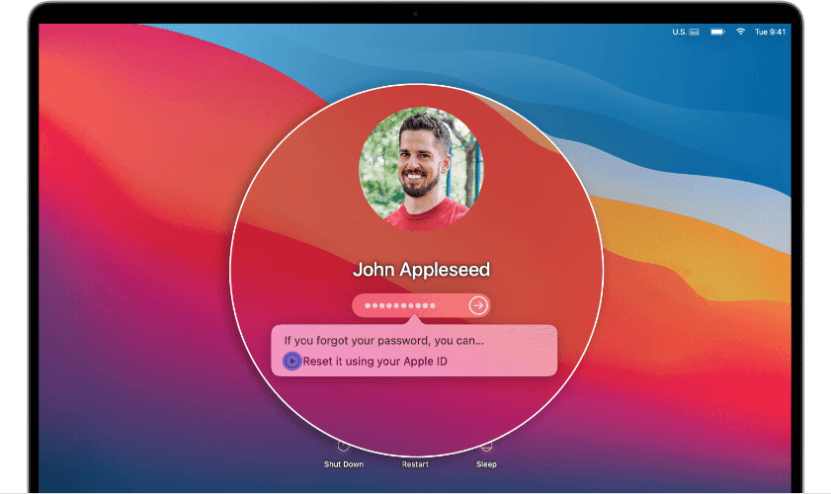
Task: Click the Shut Down text label
Action: point(344,464)
